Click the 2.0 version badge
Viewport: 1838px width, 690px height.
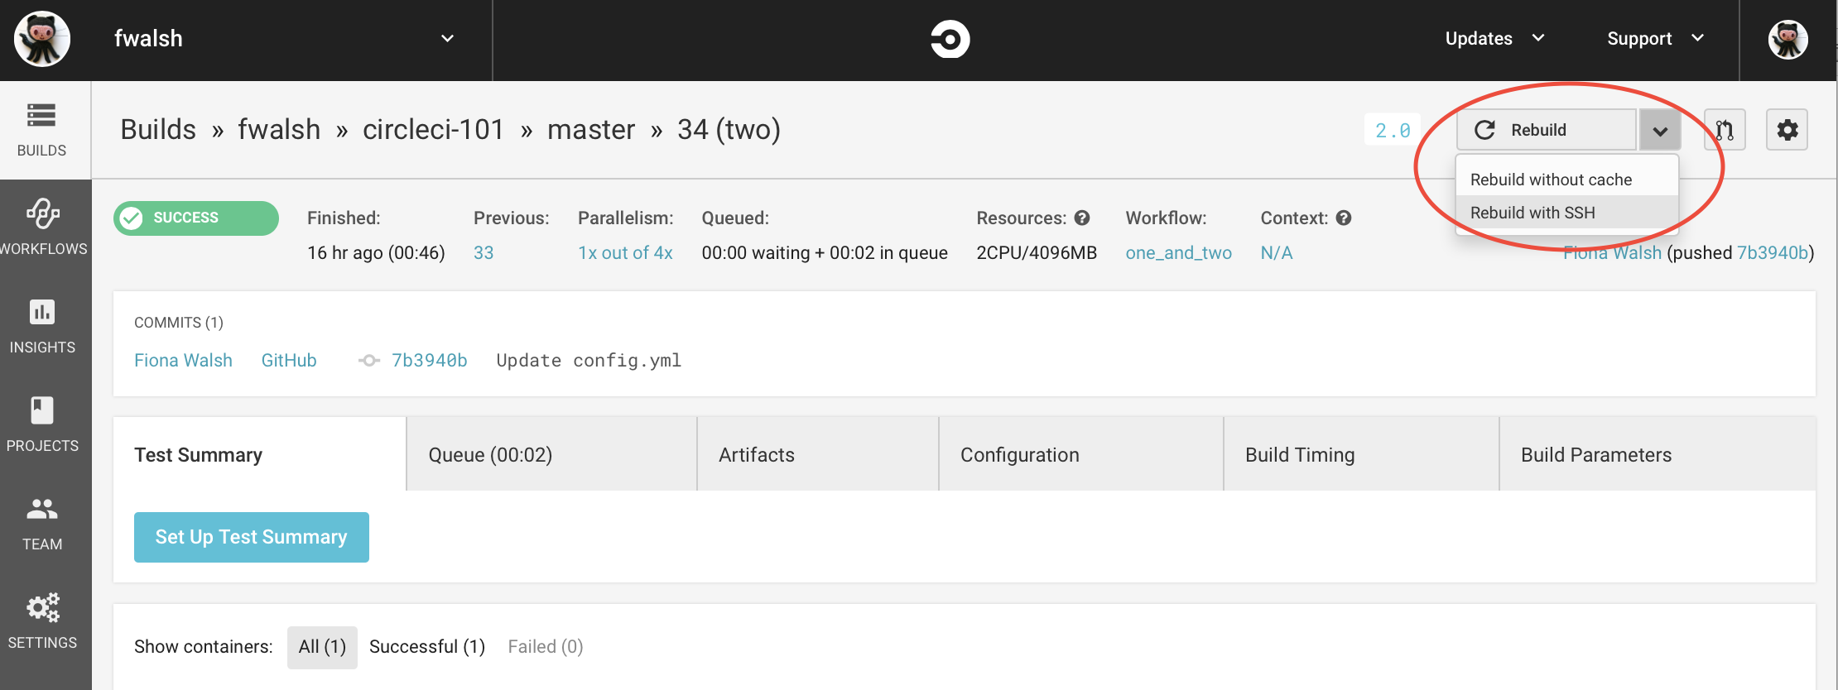tap(1393, 130)
